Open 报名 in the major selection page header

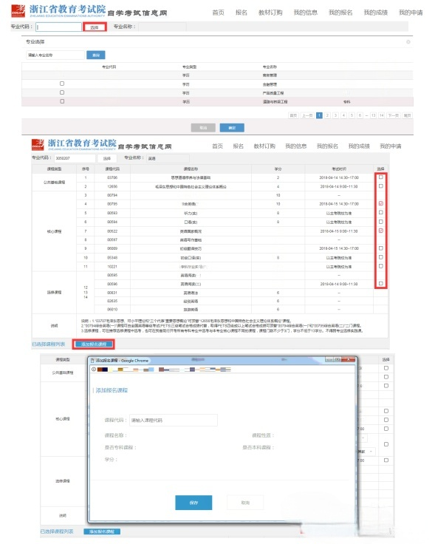[x=242, y=13]
